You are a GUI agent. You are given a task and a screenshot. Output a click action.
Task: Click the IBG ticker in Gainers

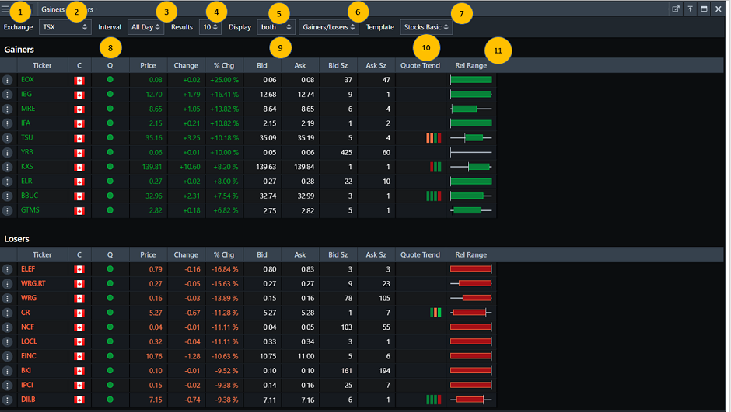27,94
